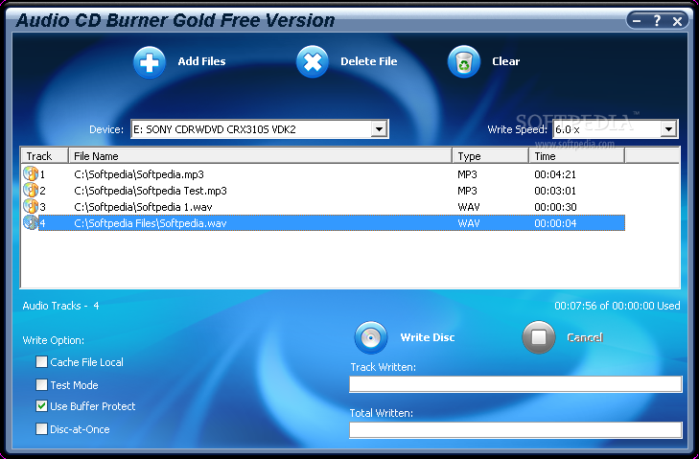Select the C:\Softpedia\Softpedia.mp3 row
699x459 pixels.
click(x=323, y=174)
